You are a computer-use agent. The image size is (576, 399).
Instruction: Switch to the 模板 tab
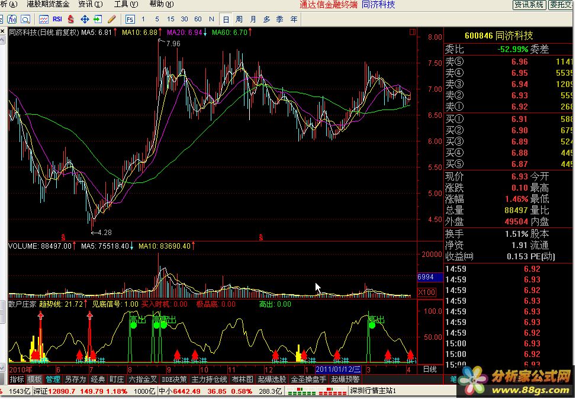point(34,379)
